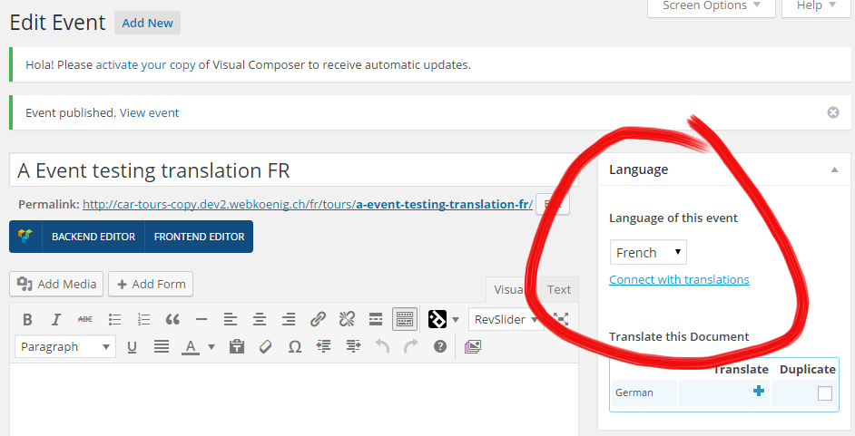The image size is (855, 436).
Task: Paste as text using clipboard icon
Action: (237, 346)
